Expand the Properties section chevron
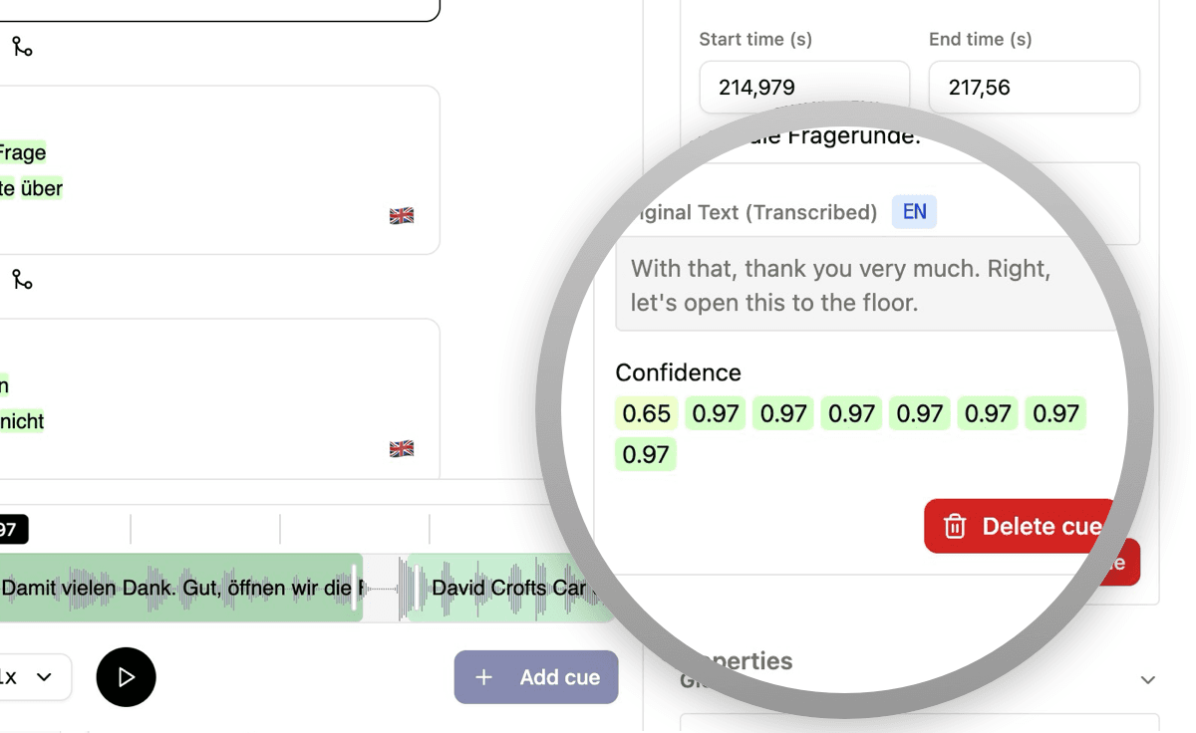The width and height of the screenshot is (1196, 733). [x=1148, y=680]
